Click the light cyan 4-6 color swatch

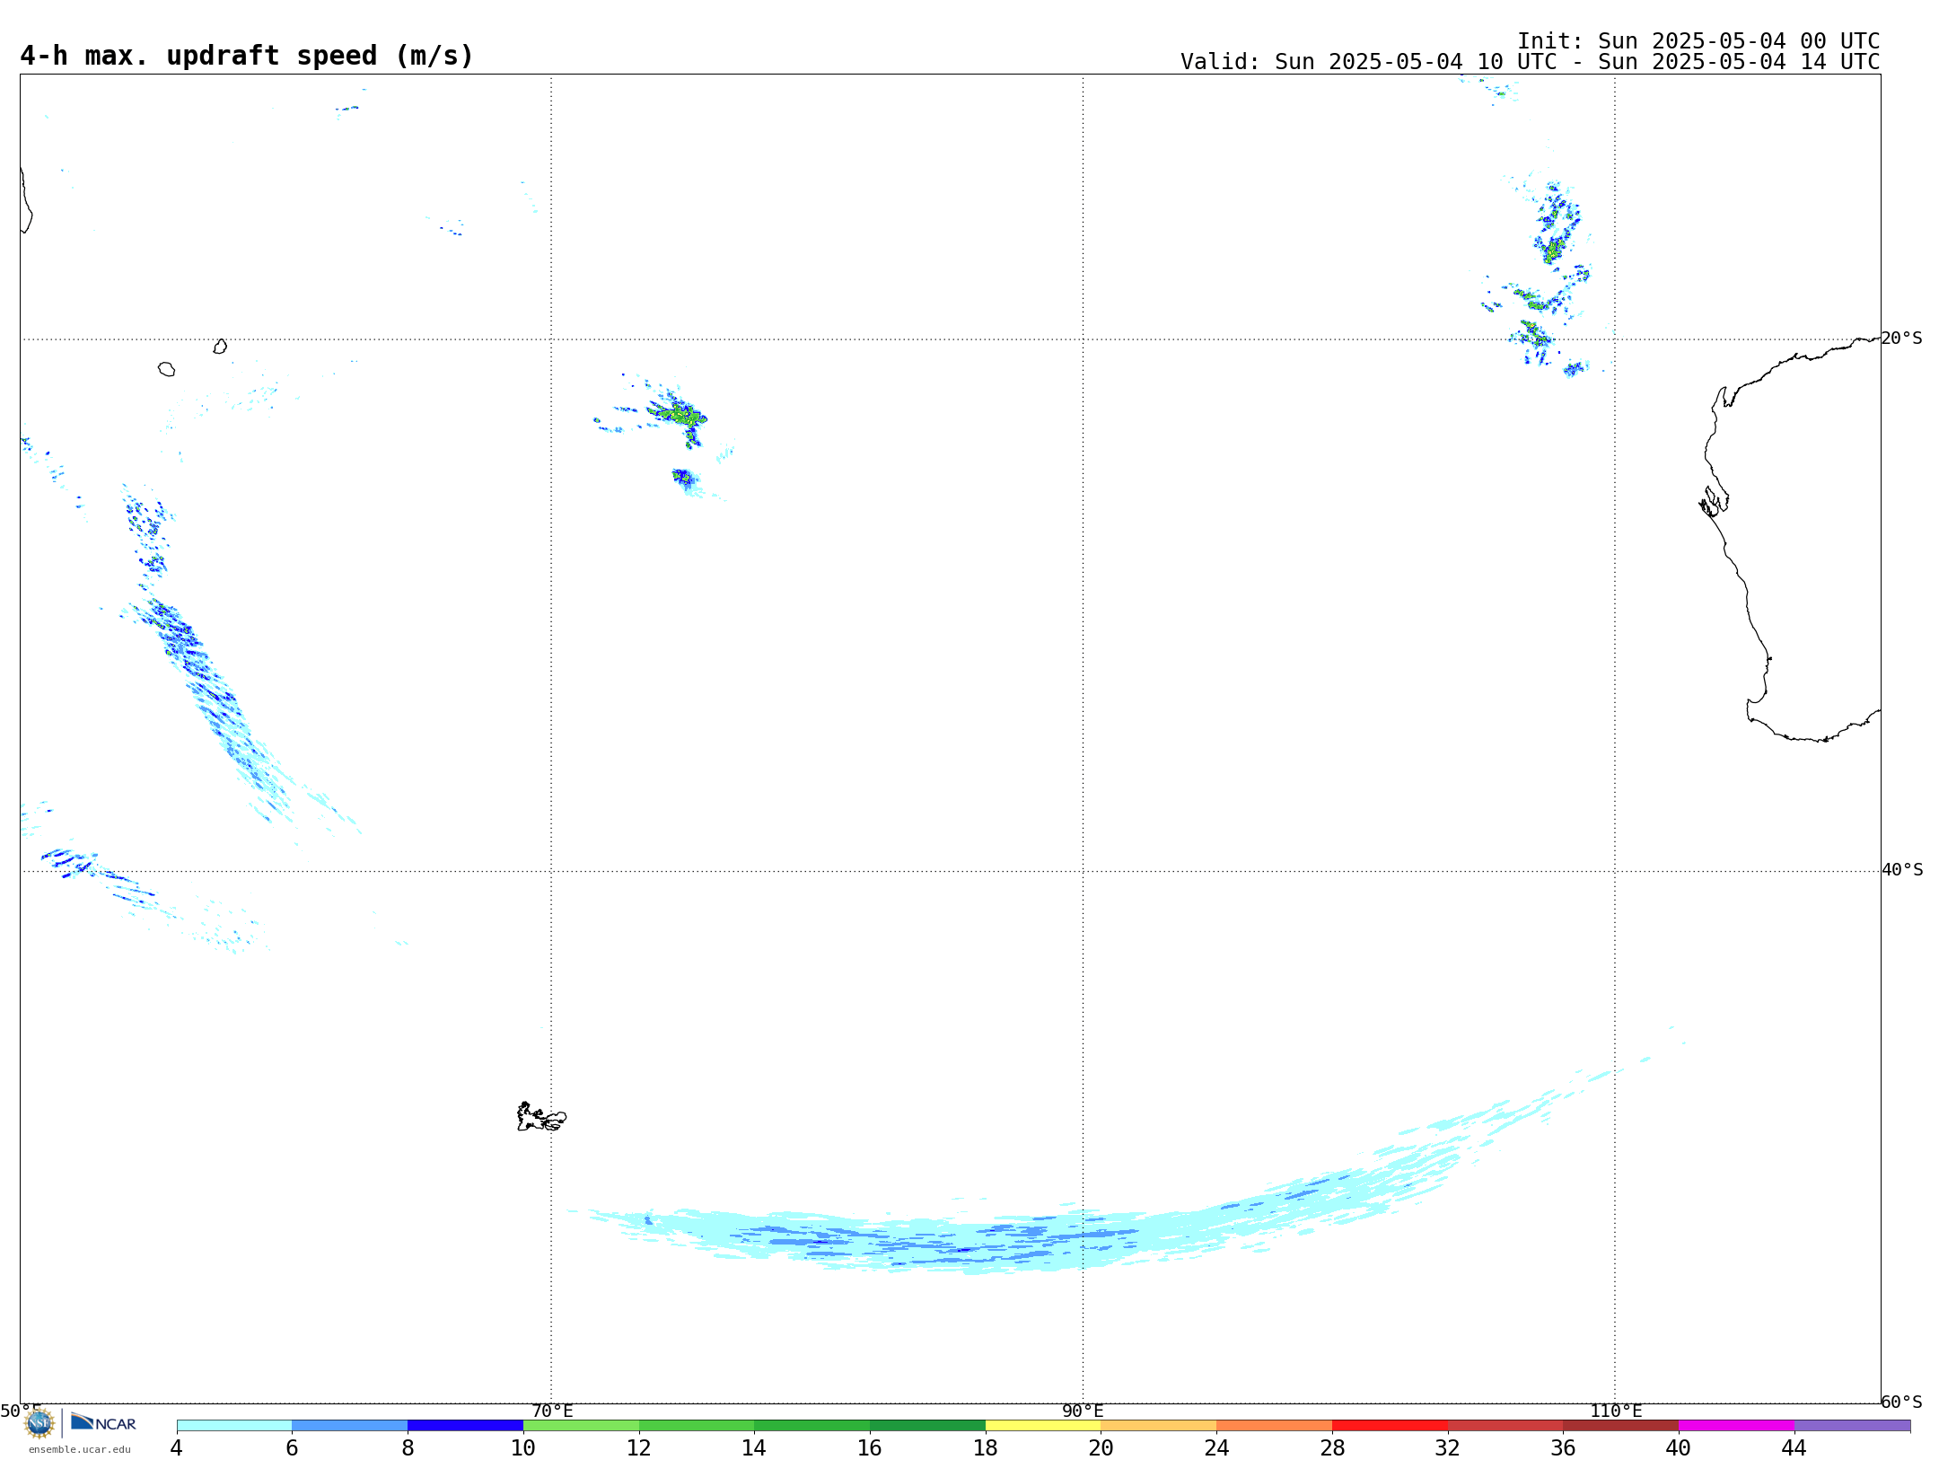point(234,1426)
